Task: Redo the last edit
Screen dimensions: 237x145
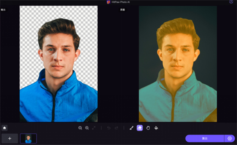Action: point(116,128)
